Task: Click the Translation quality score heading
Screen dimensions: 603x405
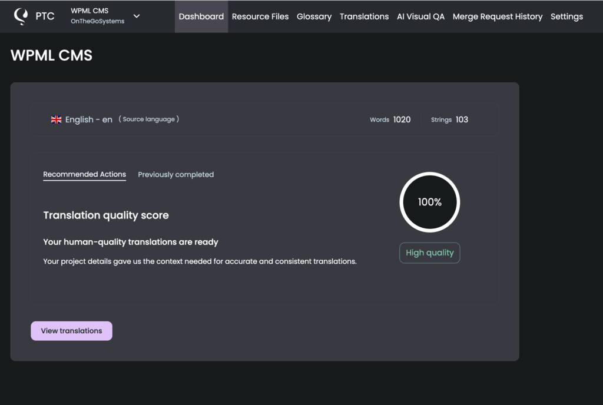Action: coord(106,215)
